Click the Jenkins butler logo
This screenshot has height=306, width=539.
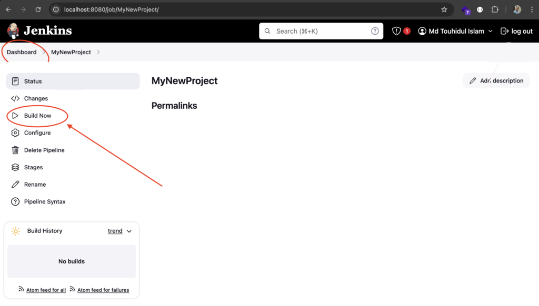click(x=13, y=31)
